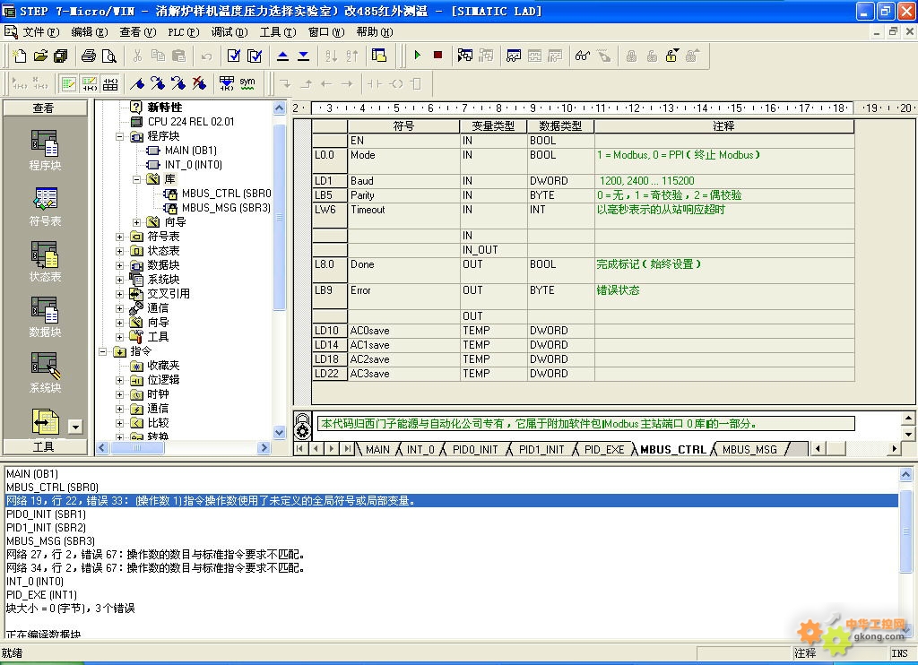Open the 调试(D) menu
Screen dimensions: 918x665
(x=229, y=31)
